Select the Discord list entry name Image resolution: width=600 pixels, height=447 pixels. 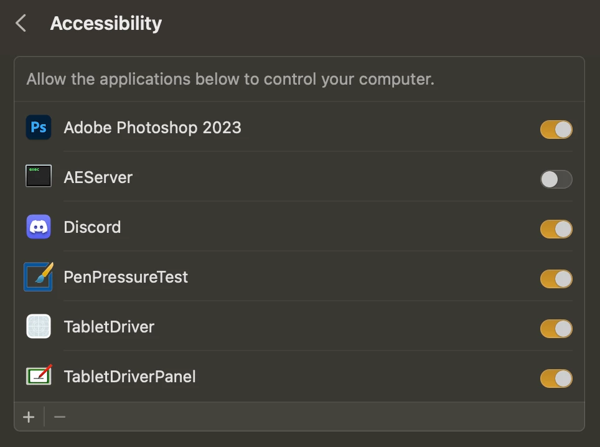coord(92,227)
